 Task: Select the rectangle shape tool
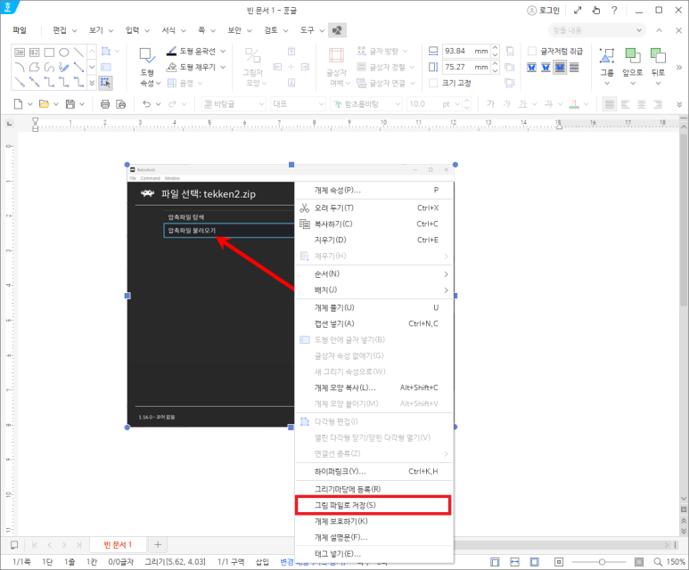[x=49, y=53]
